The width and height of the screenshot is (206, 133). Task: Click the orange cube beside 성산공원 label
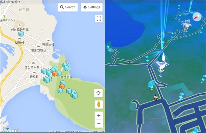coord(55,74)
